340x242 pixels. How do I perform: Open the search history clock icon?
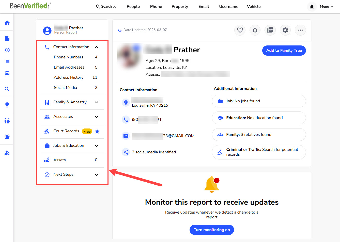[x=7, y=50]
